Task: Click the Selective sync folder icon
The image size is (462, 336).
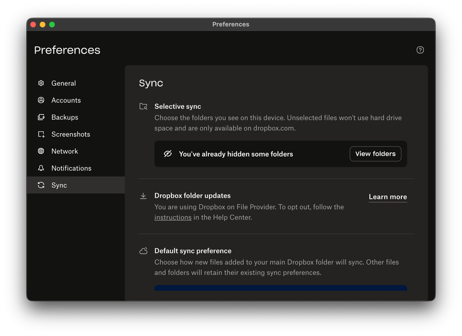Action: pyautogui.click(x=143, y=107)
